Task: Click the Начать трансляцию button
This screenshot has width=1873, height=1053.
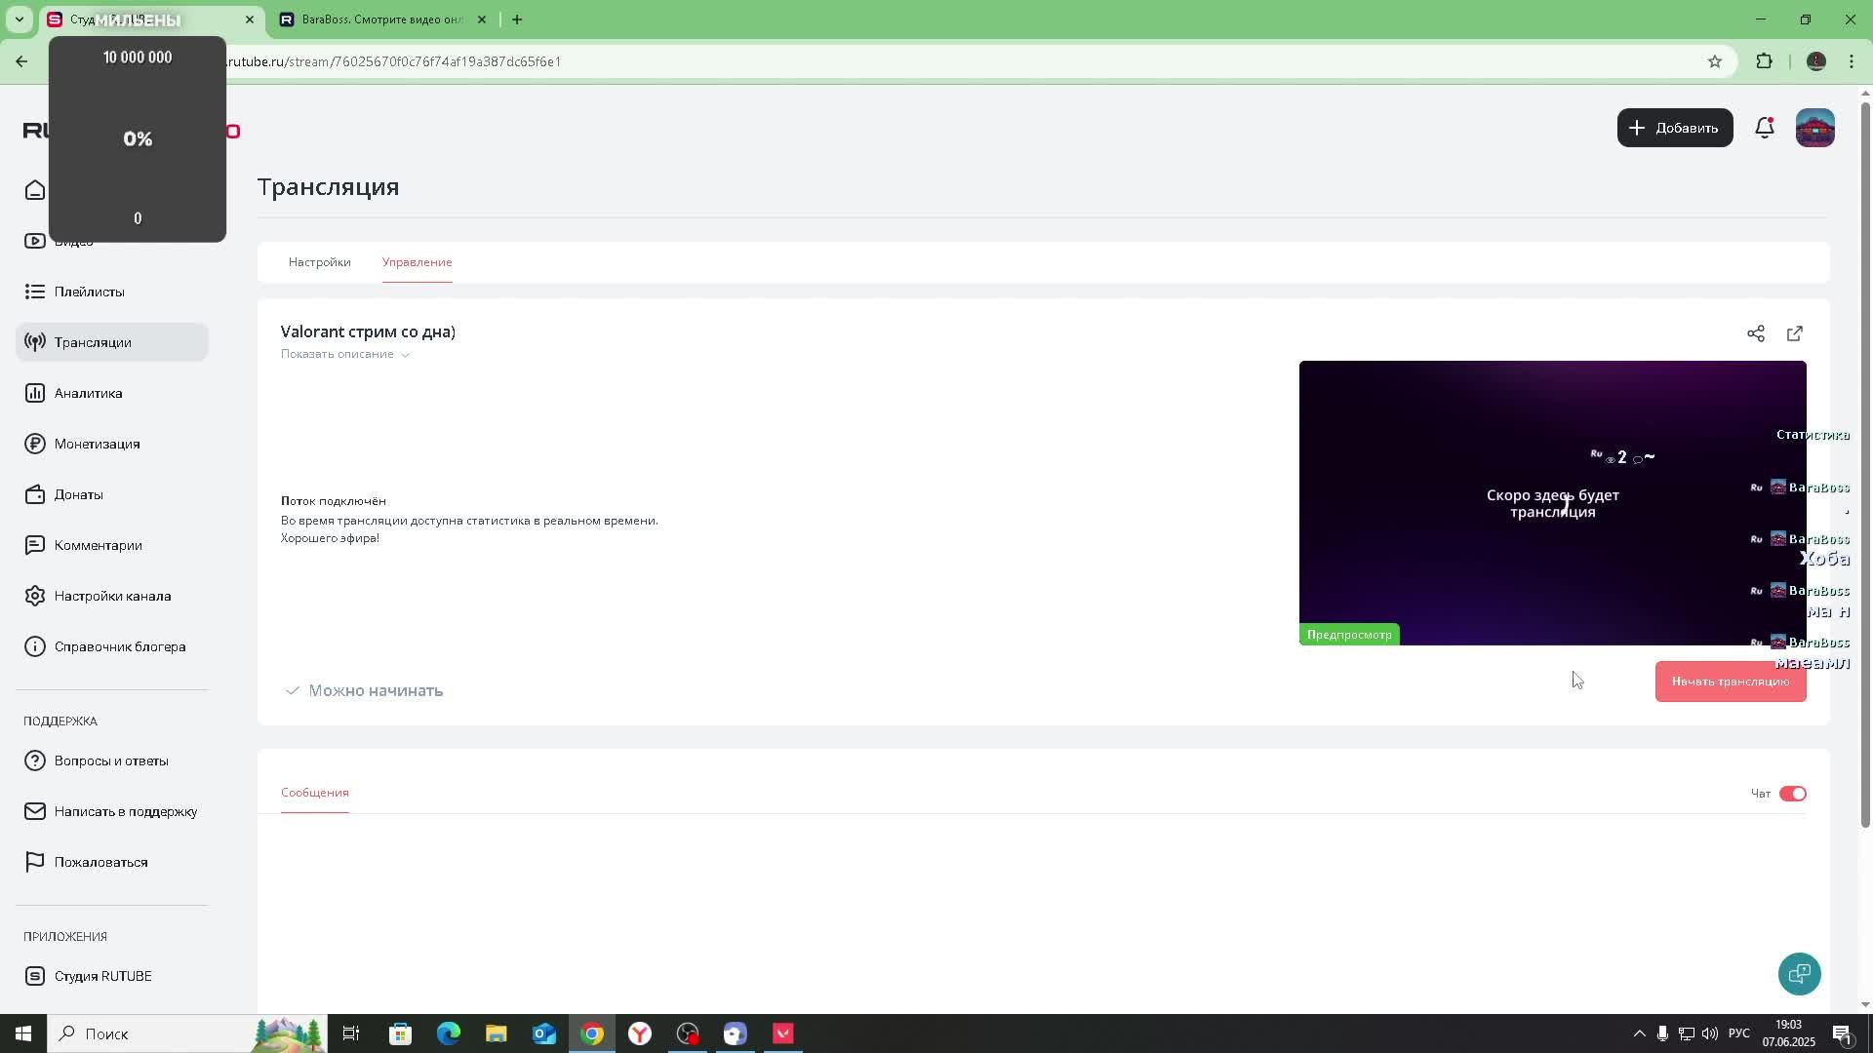Action: coord(1731,682)
